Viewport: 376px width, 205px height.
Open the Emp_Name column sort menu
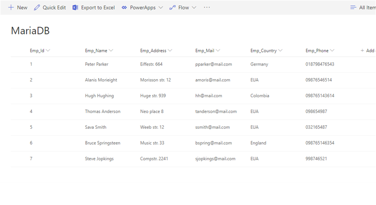tap(111, 51)
